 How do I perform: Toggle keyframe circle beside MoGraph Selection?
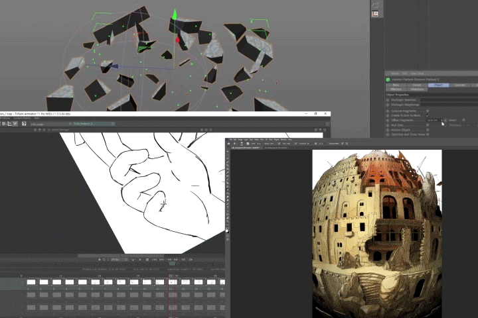point(388,100)
